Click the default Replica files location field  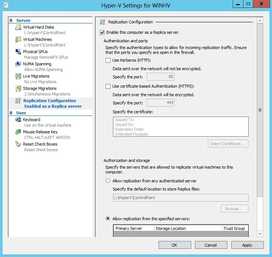180,198
